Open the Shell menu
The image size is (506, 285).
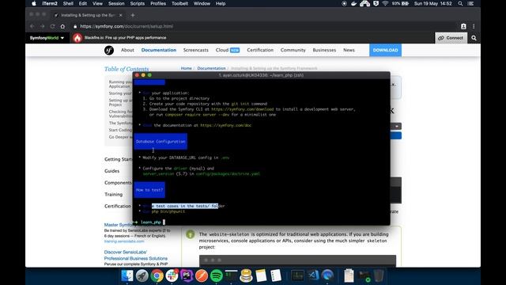68,3
